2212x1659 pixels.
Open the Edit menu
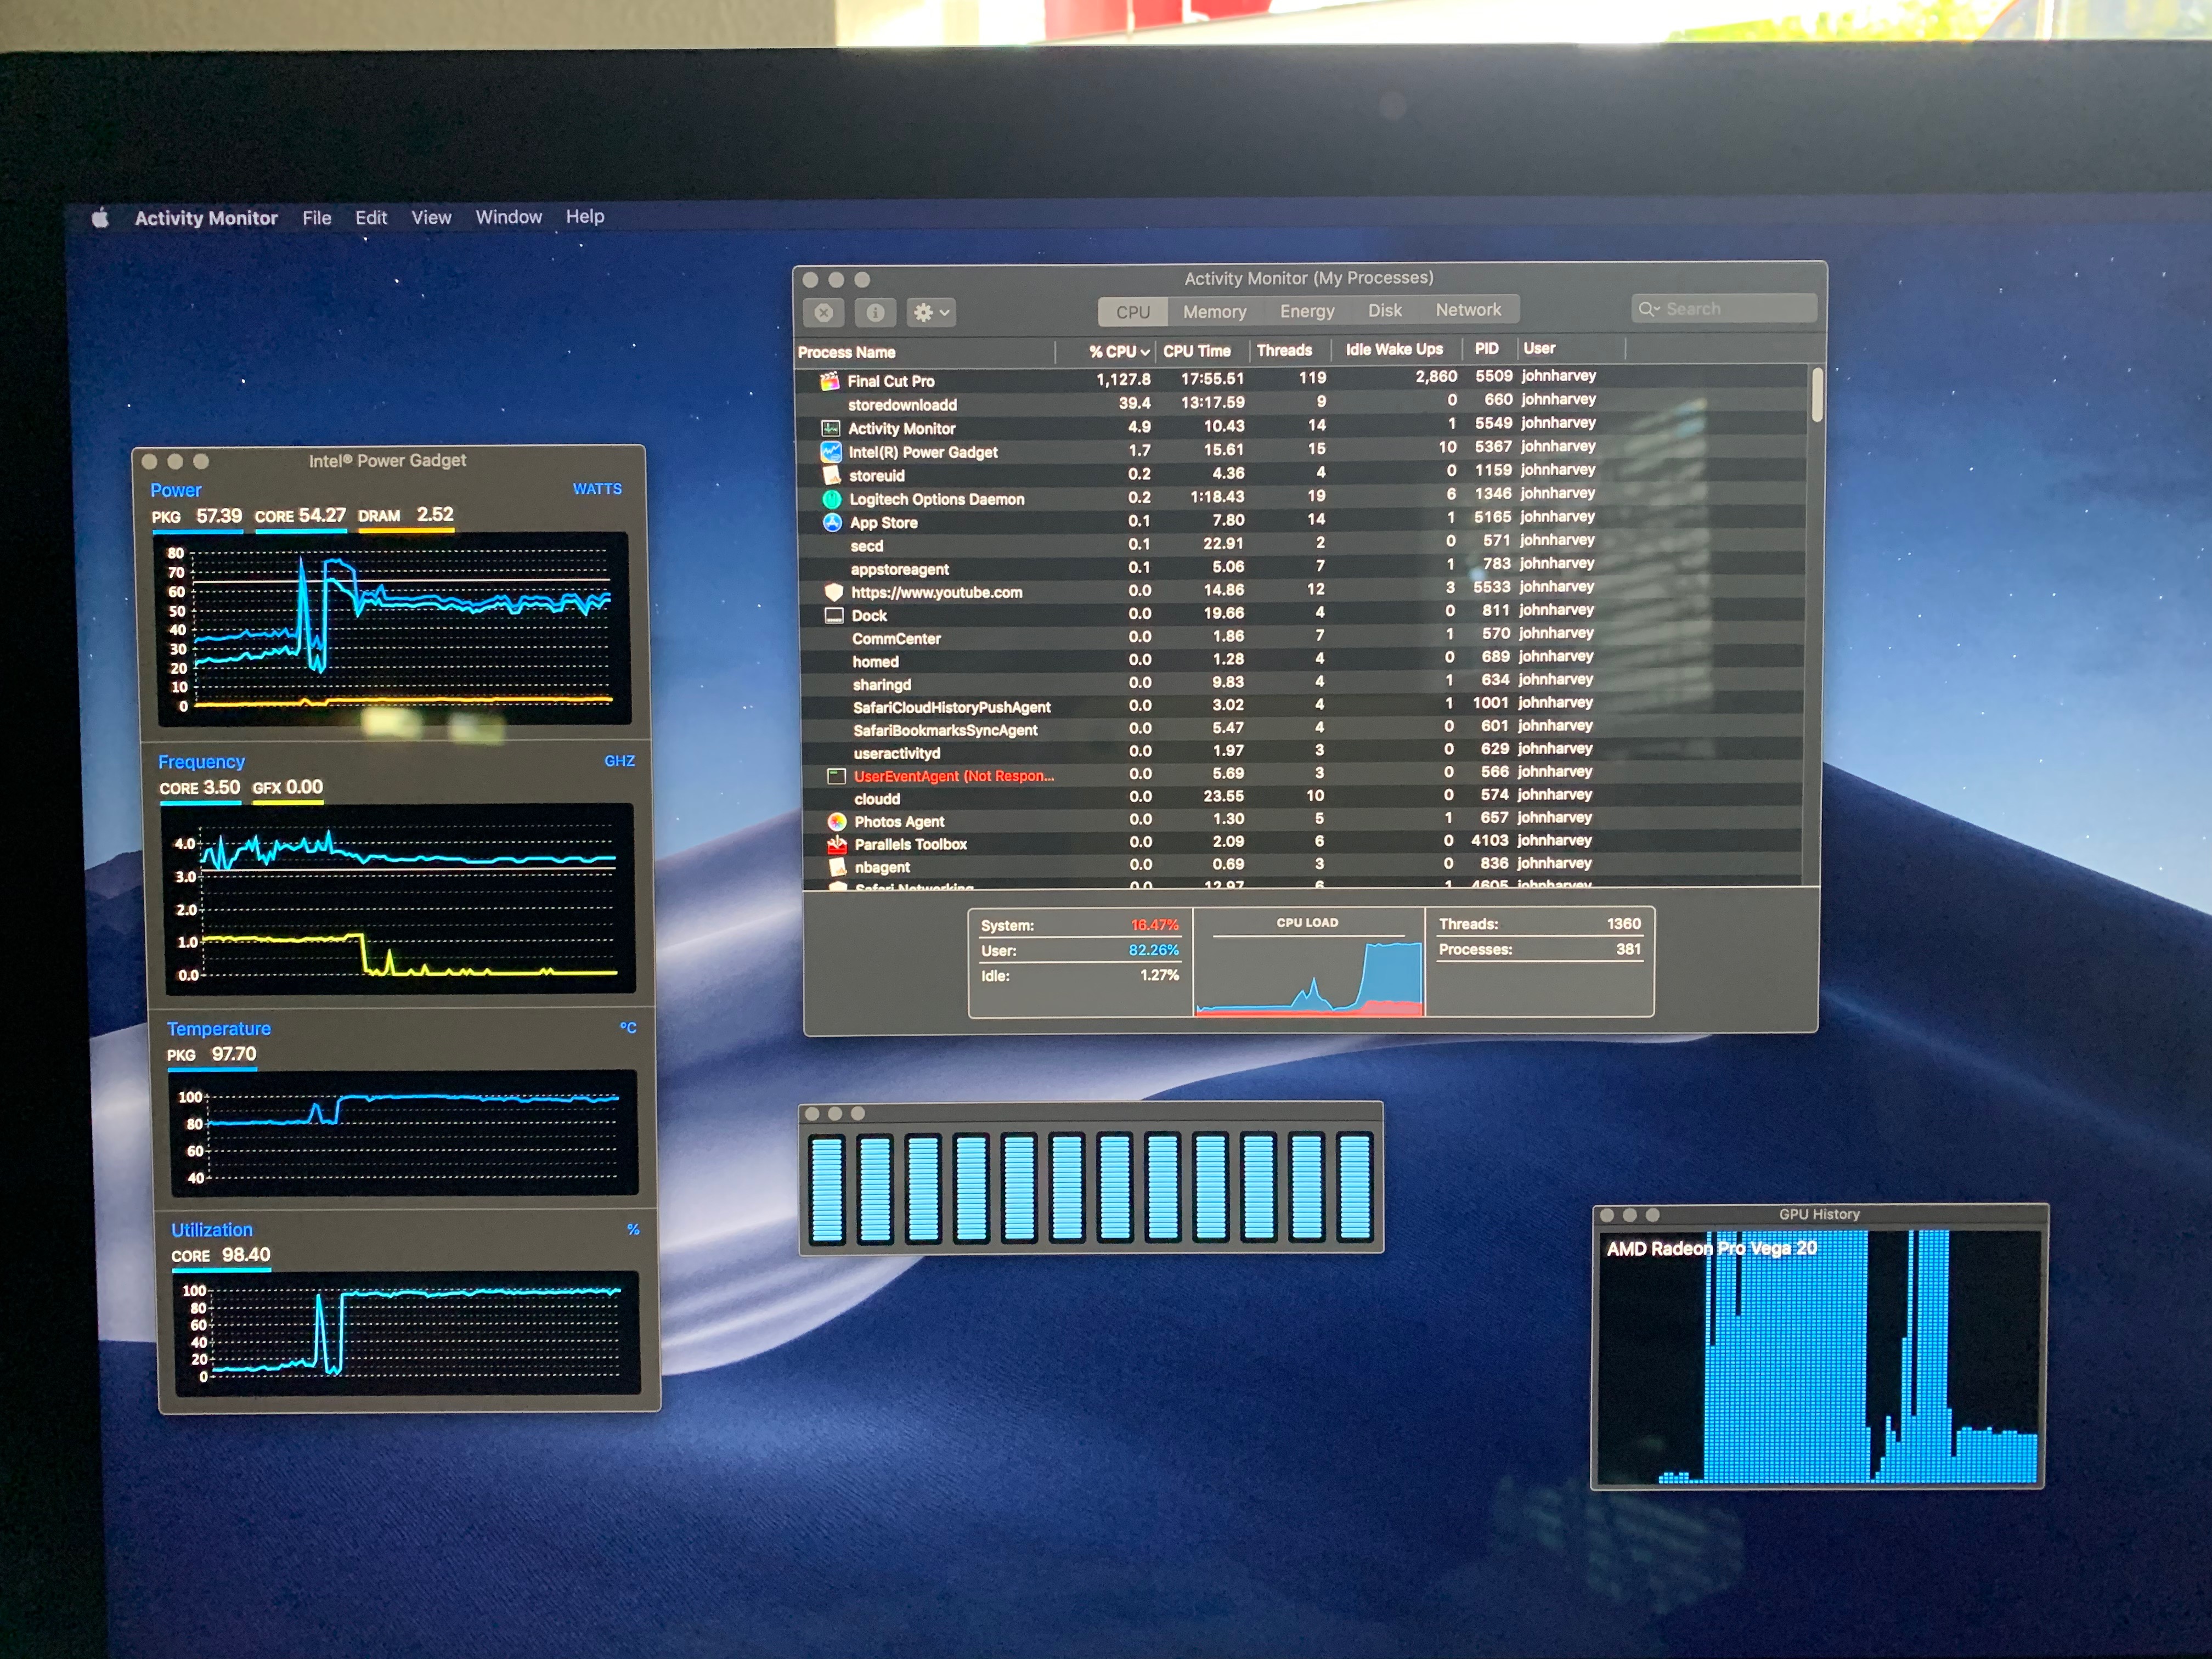click(x=371, y=217)
